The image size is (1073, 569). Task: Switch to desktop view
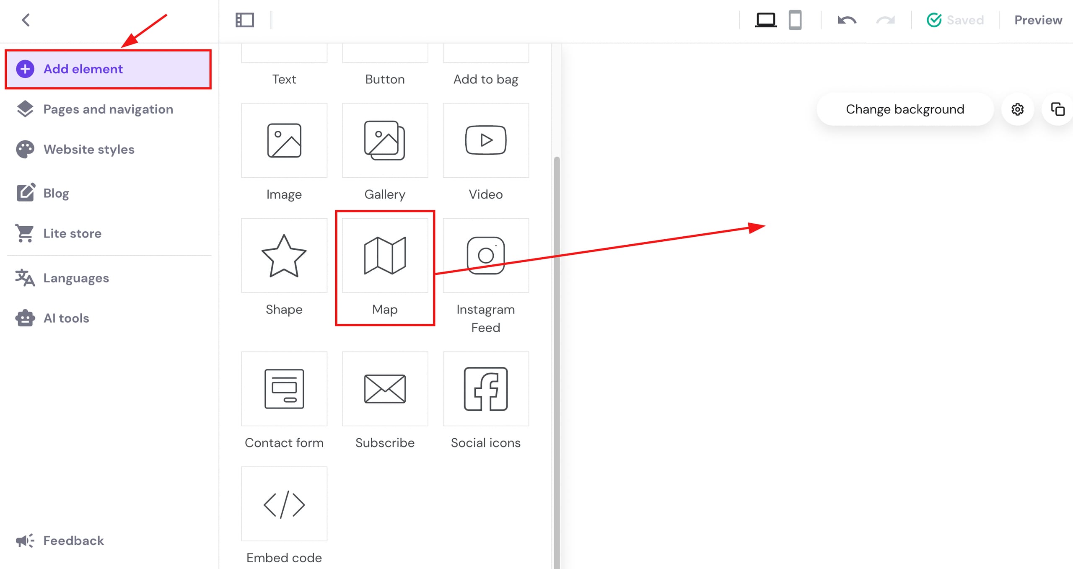point(765,20)
